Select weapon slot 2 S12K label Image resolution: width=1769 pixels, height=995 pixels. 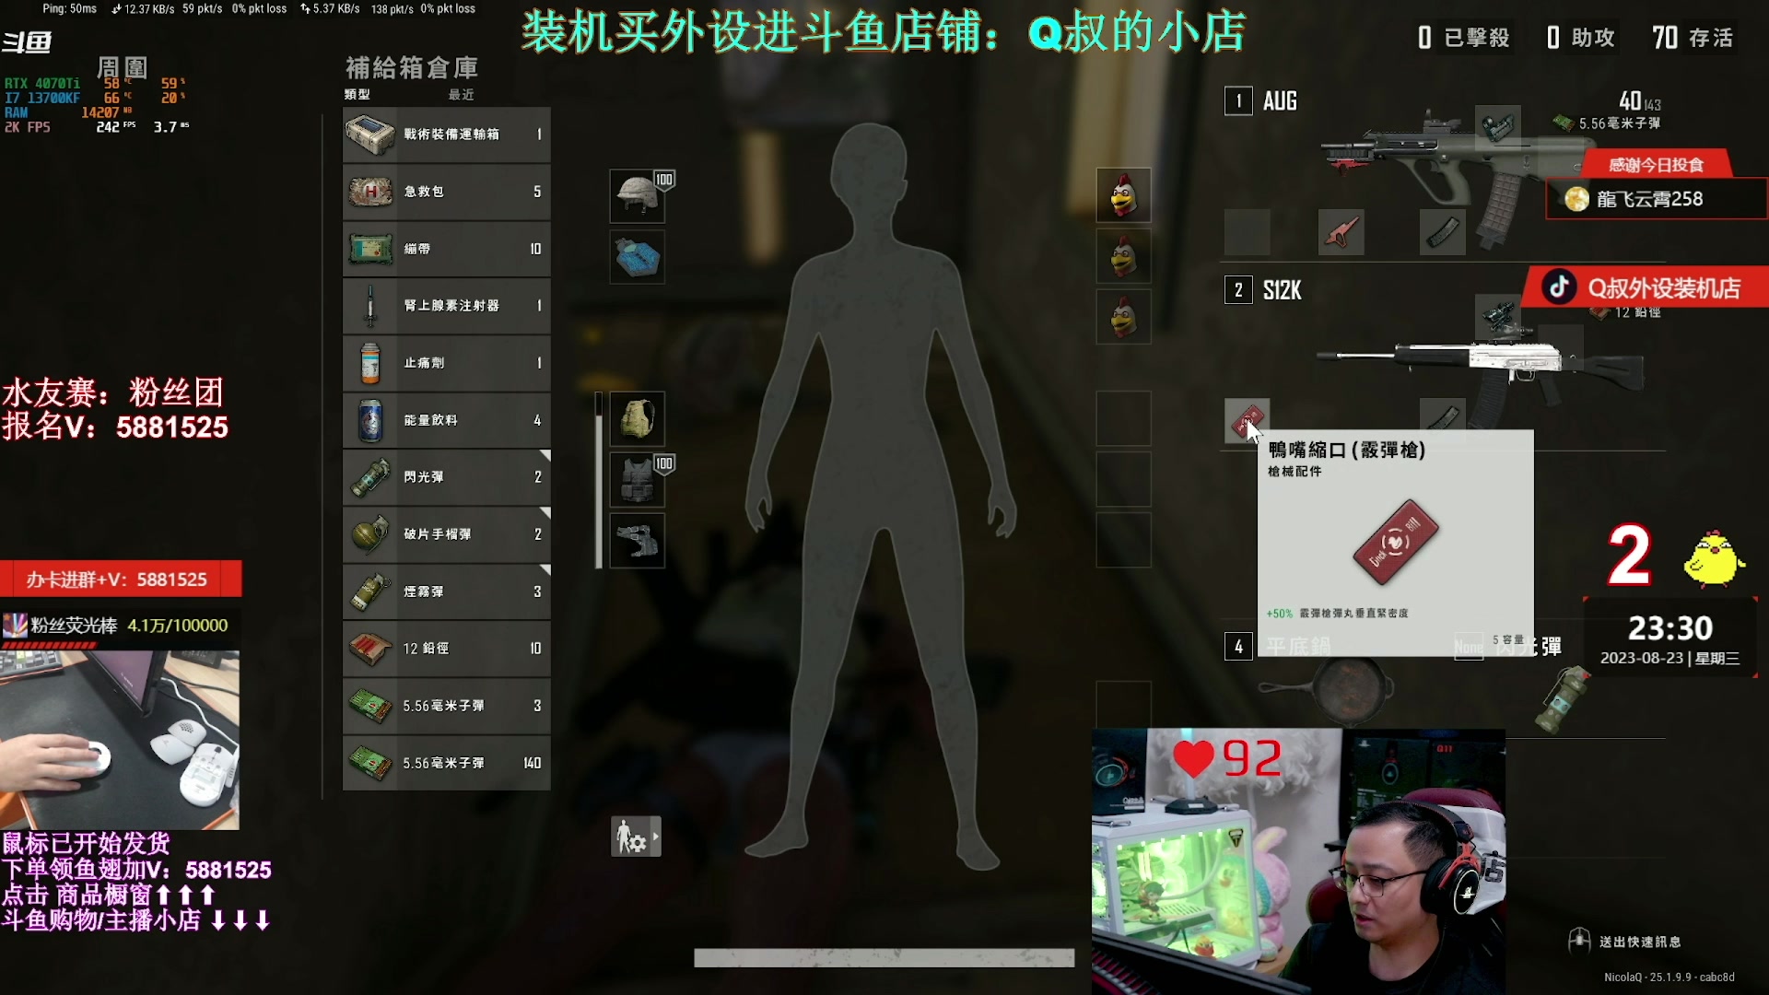pyautogui.click(x=1282, y=291)
